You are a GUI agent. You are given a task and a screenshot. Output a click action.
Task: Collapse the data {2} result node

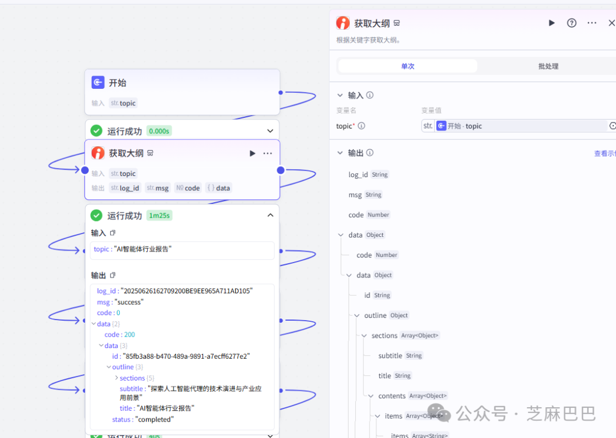94,324
